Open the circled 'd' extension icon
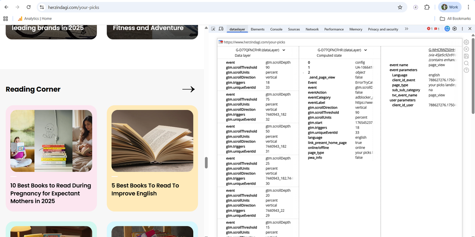The width and height of the screenshot is (475, 237). [x=416, y=7]
